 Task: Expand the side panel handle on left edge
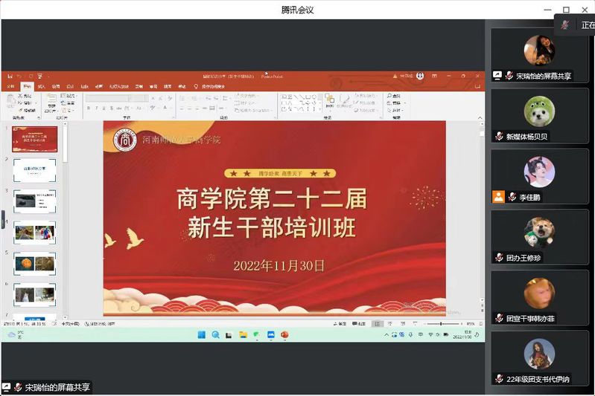(x=3, y=220)
